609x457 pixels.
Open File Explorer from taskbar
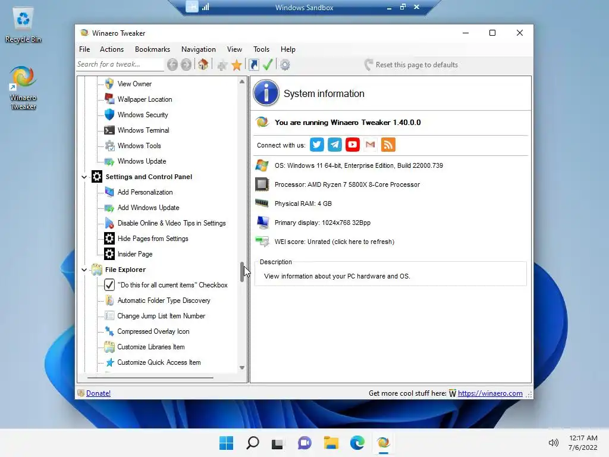(331, 443)
